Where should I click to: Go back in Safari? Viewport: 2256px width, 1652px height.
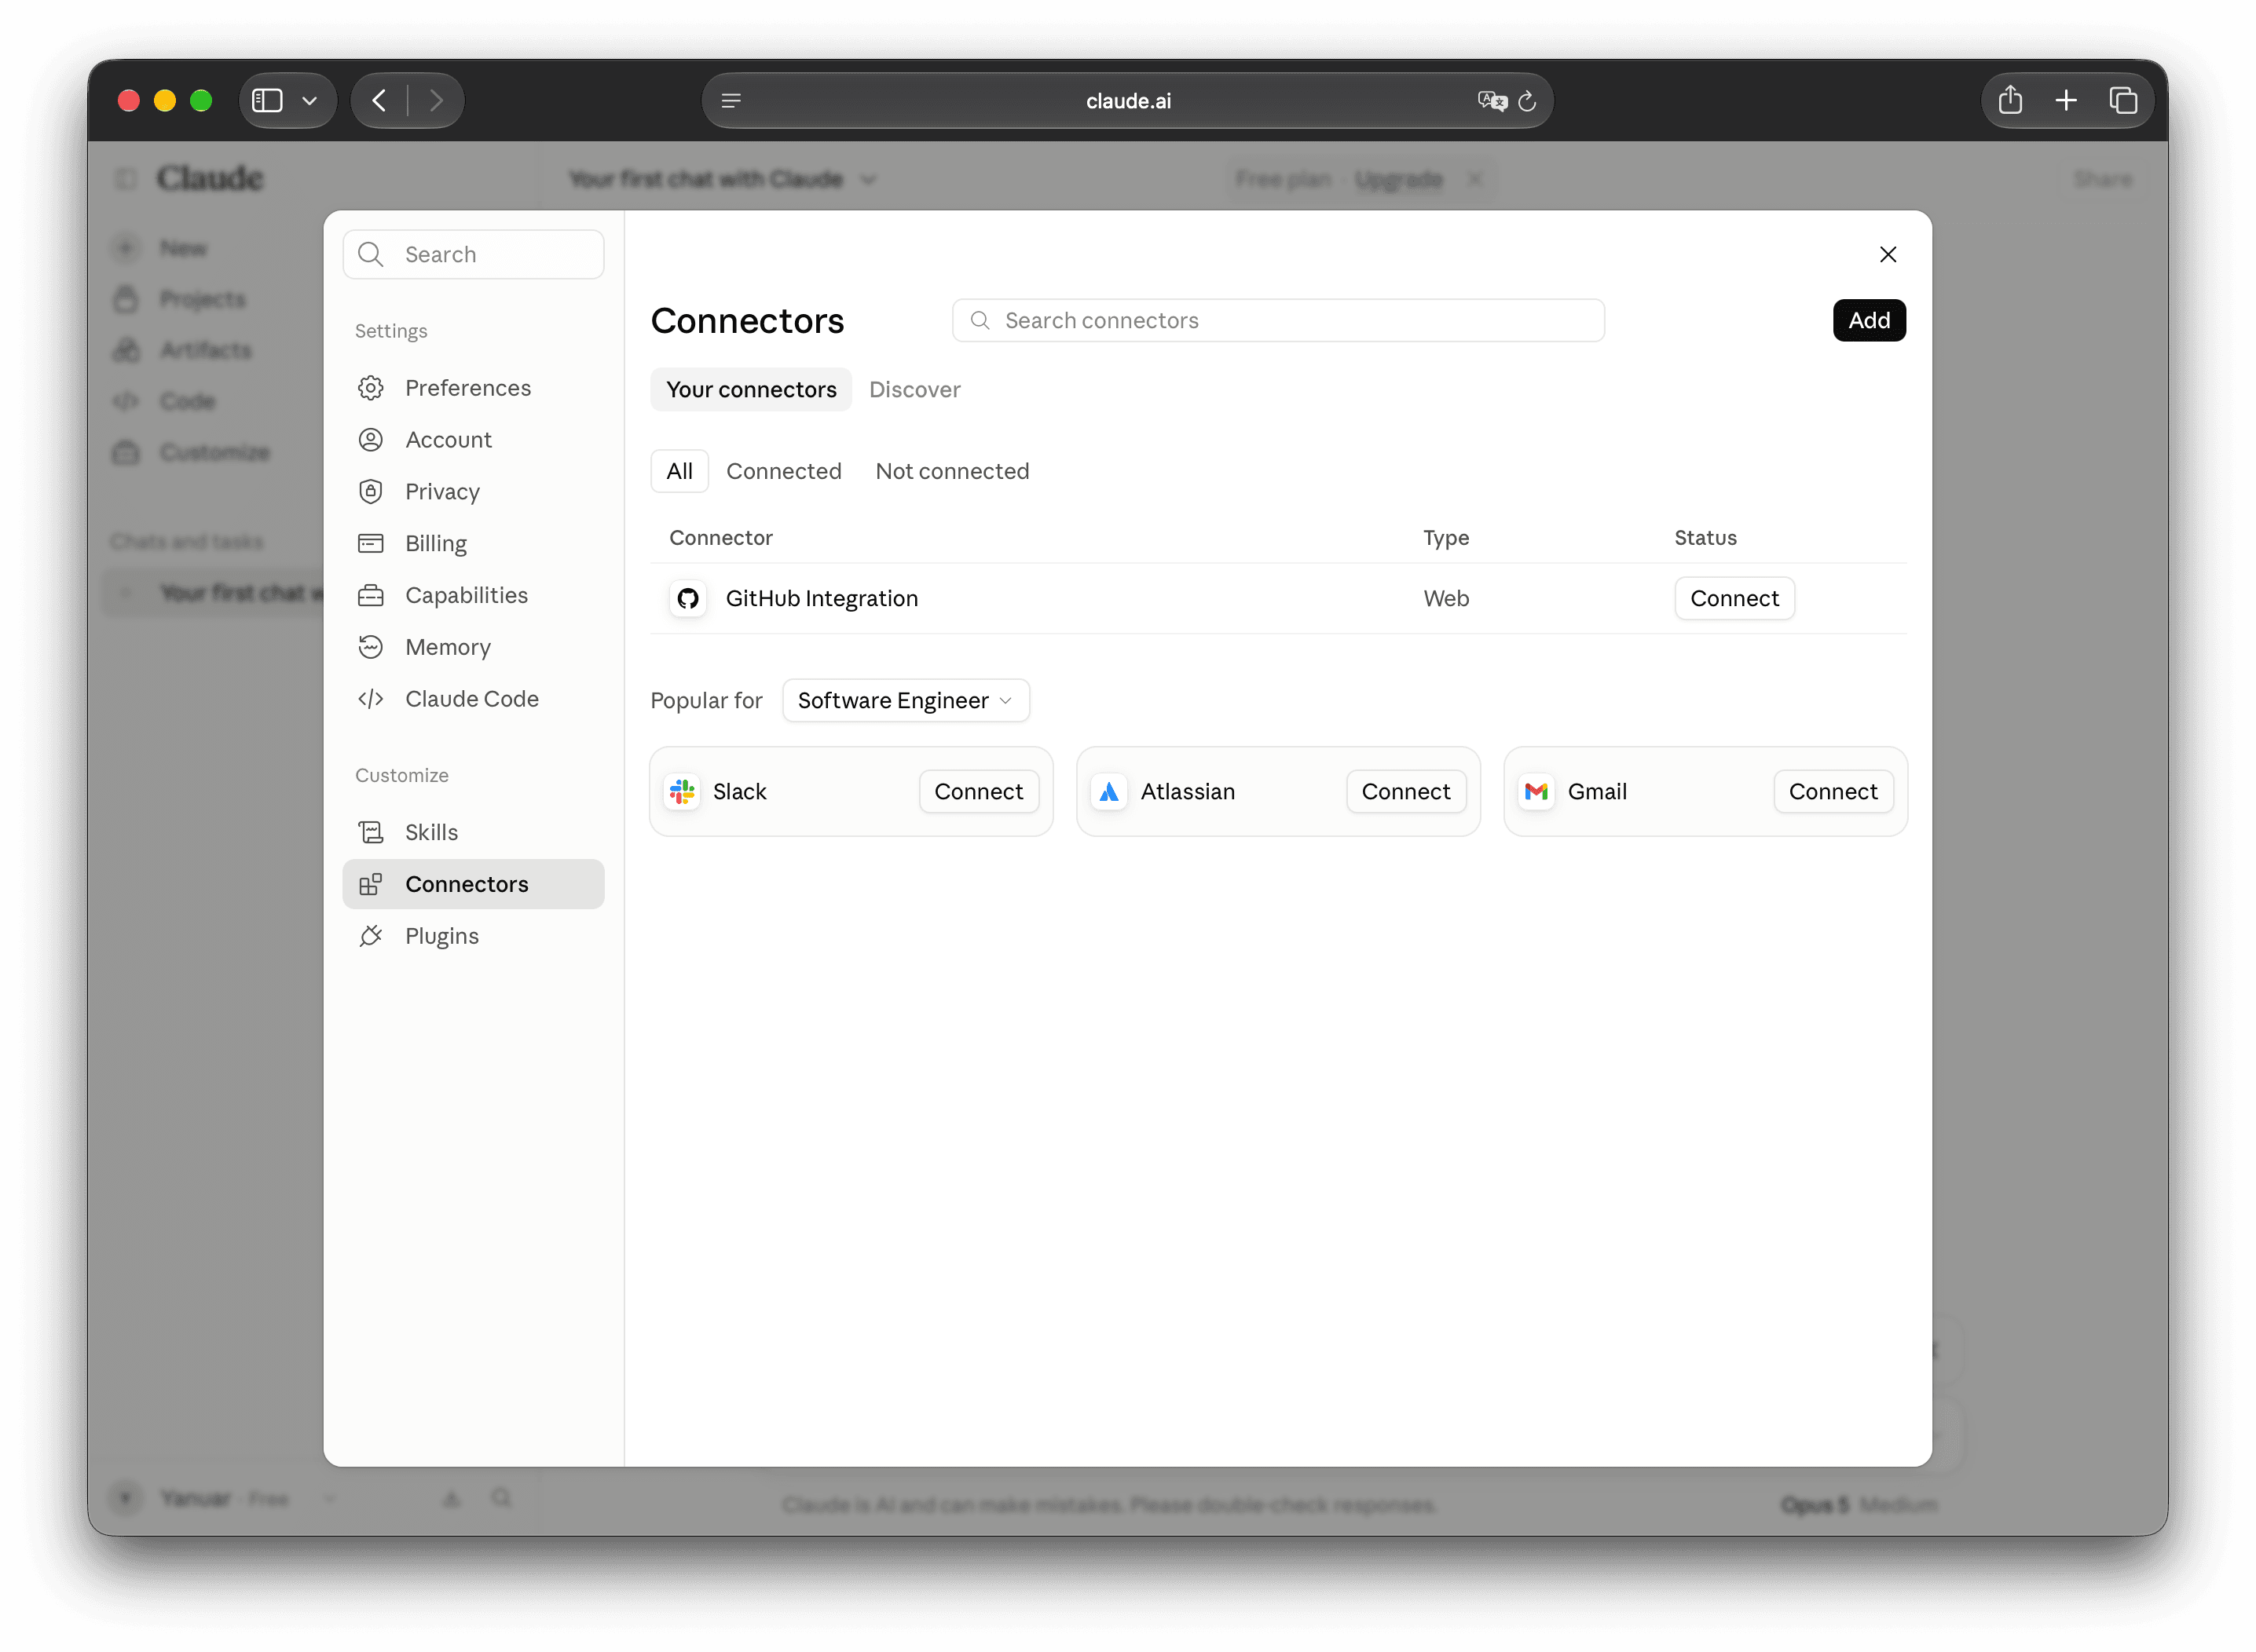(379, 100)
